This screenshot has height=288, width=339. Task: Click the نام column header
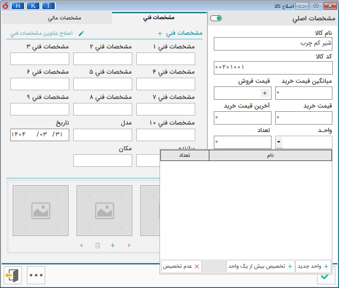point(270,156)
